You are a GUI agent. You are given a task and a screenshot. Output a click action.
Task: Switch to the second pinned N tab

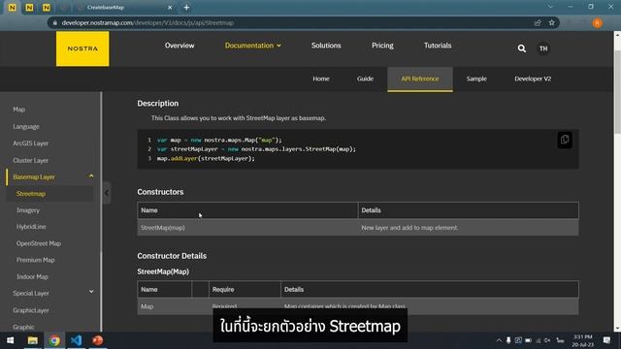(x=29, y=7)
